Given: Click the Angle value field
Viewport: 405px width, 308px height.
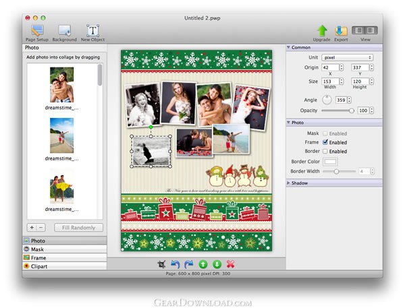Looking at the screenshot, I should point(341,100).
